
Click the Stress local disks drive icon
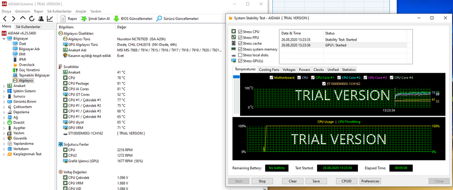(x=234, y=55)
